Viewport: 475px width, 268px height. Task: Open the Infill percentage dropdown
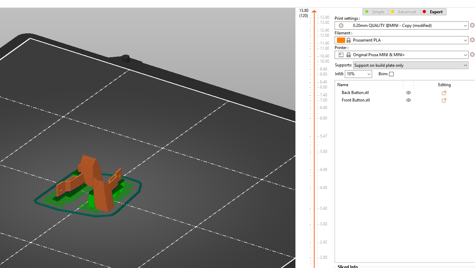click(x=358, y=74)
